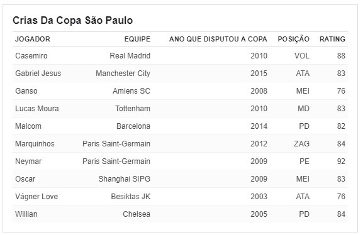Click the POSIÇÃO column header
The height and width of the screenshot is (235, 363).
(x=293, y=39)
